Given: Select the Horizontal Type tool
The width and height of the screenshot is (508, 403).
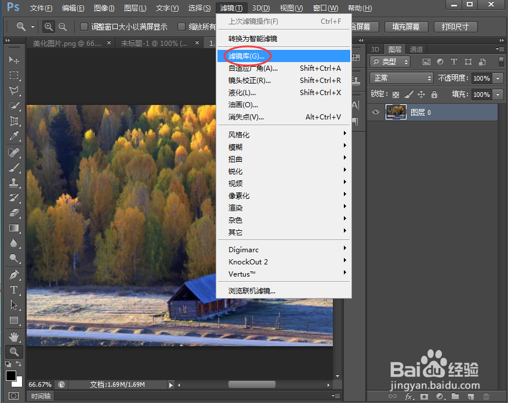Looking at the screenshot, I should (14, 289).
